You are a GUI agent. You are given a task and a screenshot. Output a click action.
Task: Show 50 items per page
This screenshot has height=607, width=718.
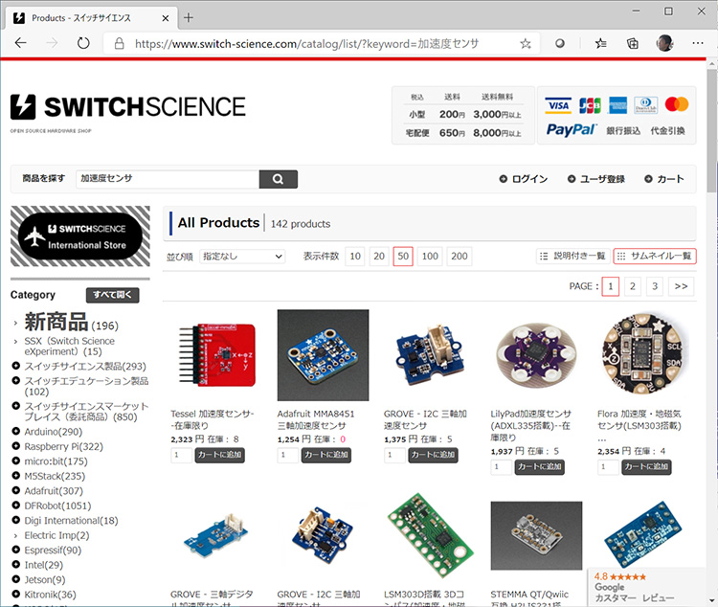(403, 256)
